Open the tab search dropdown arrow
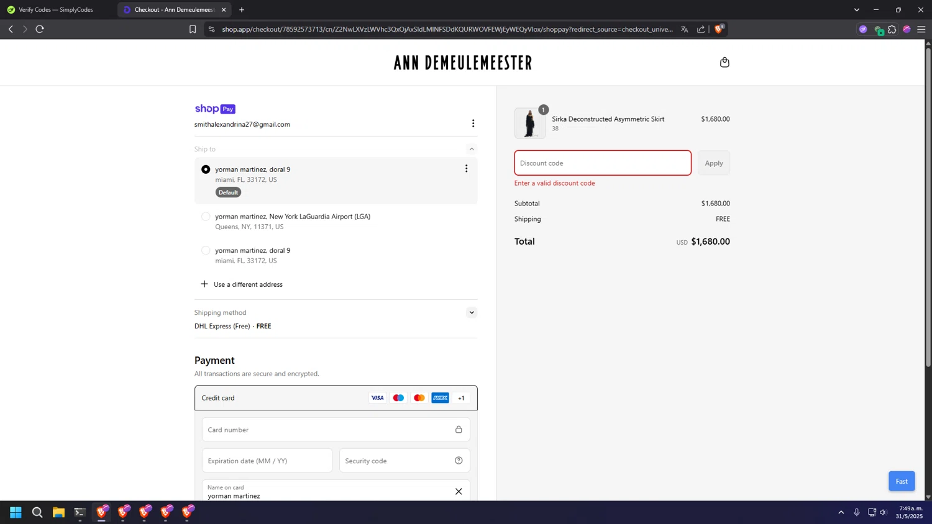The width and height of the screenshot is (932, 524). click(x=856, y=10)
